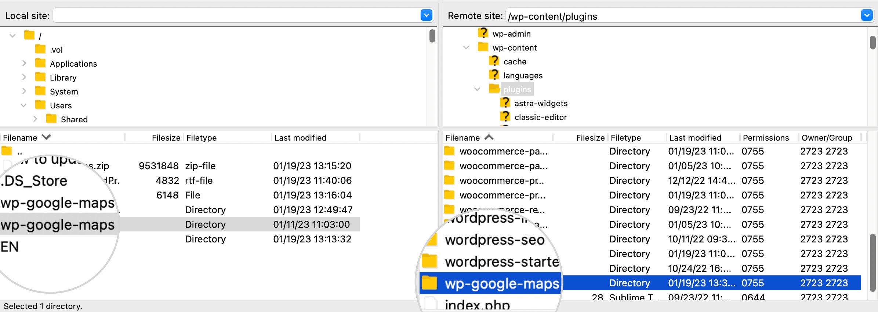Select the Applications folder icon
Viewport: 878px width, 312px height.
click(40, 63)
